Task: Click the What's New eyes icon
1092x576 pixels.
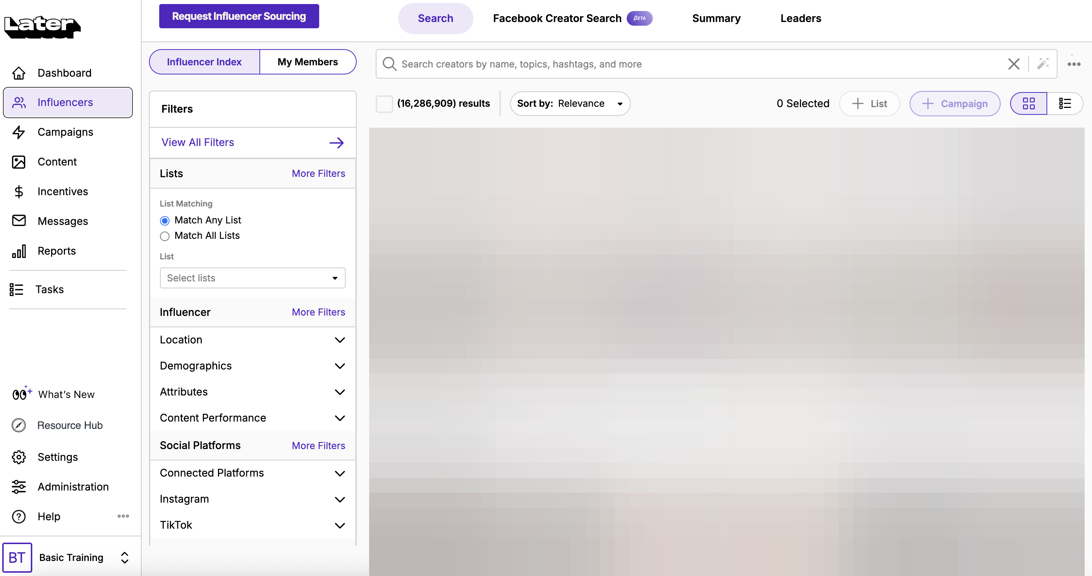Action: [x=22, y=394]
